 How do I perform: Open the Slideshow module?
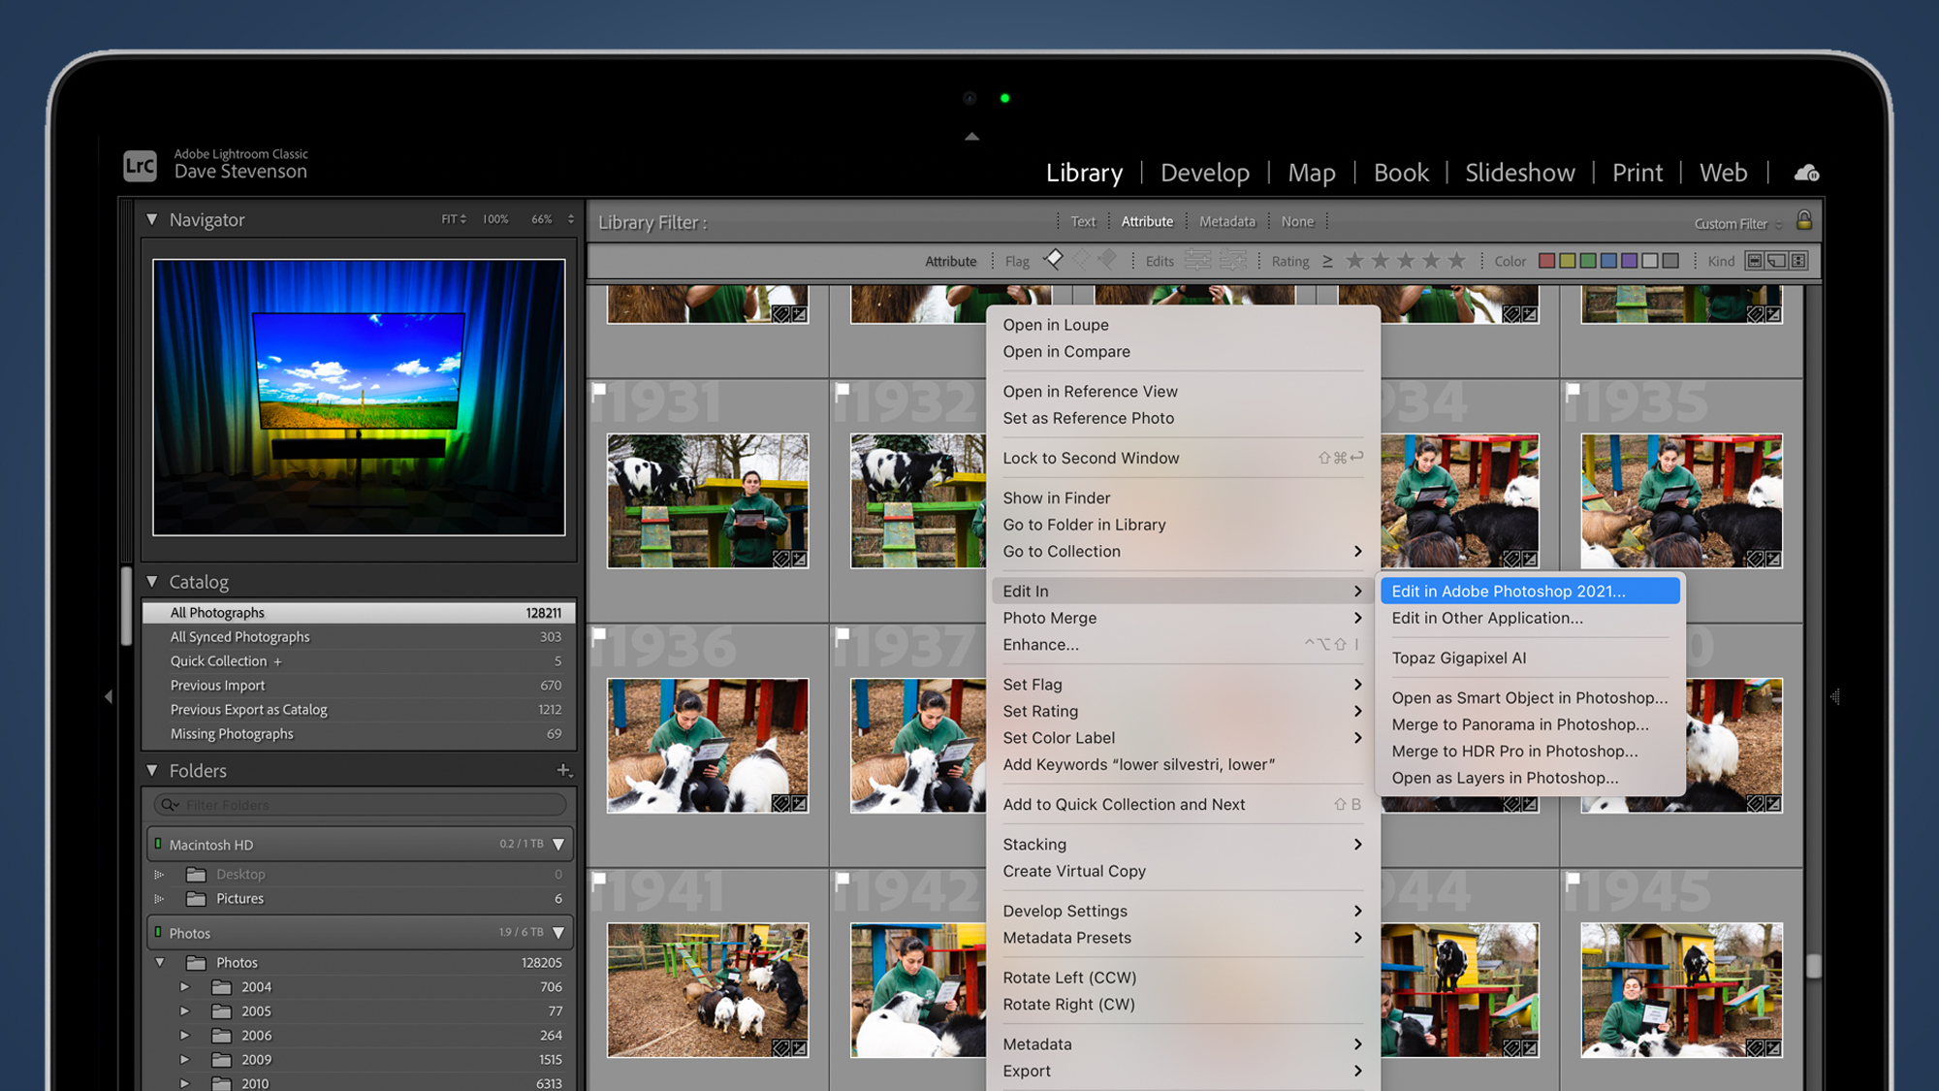[1519, 173]
